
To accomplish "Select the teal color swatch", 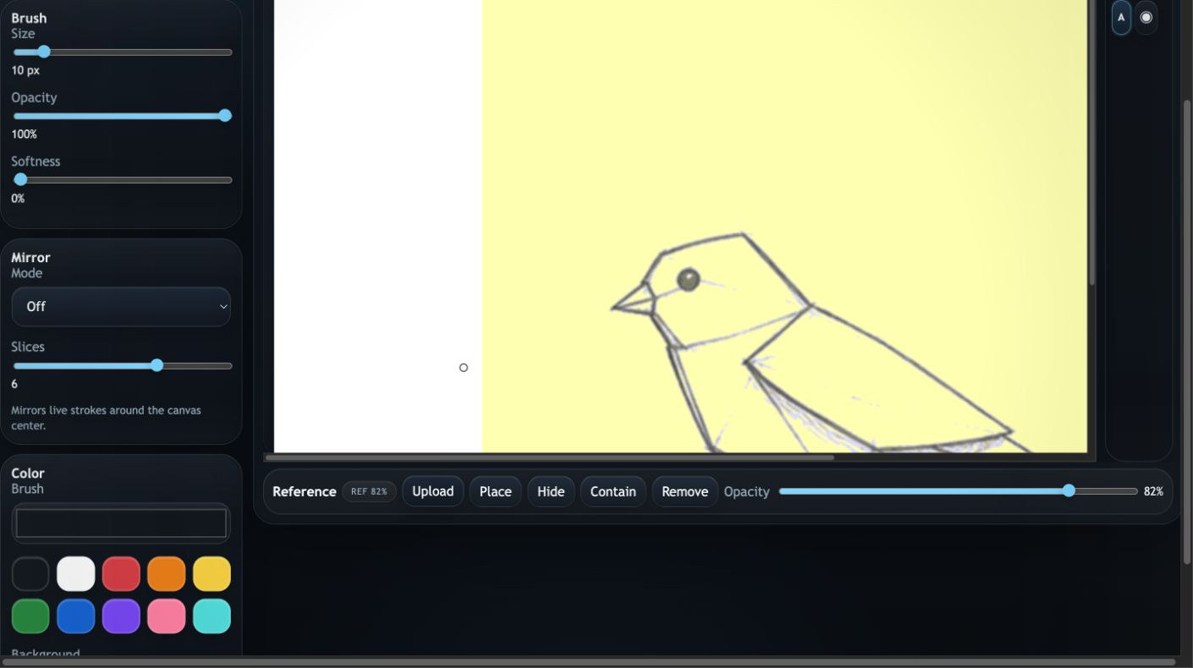I will (212, 616).
